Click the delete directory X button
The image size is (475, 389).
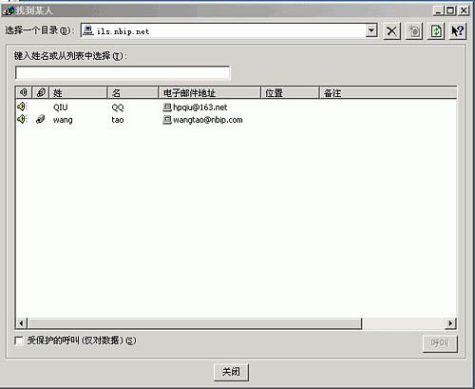click(x=392, y=31)
